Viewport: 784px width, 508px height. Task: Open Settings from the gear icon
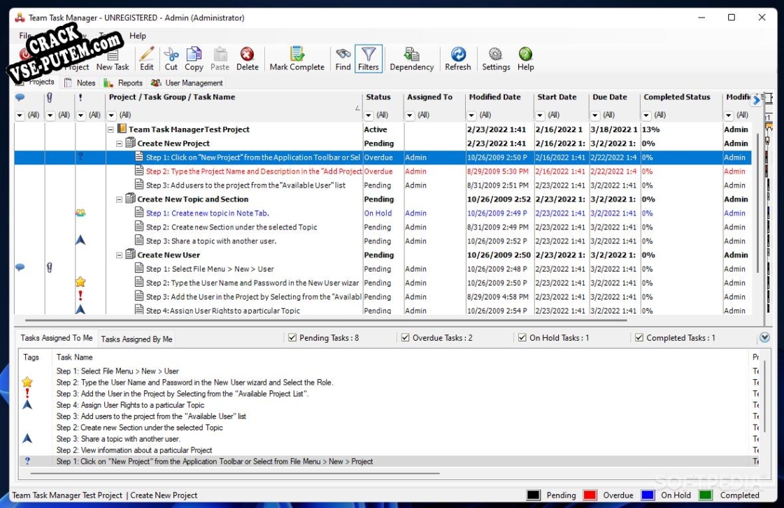coord(495,55)
